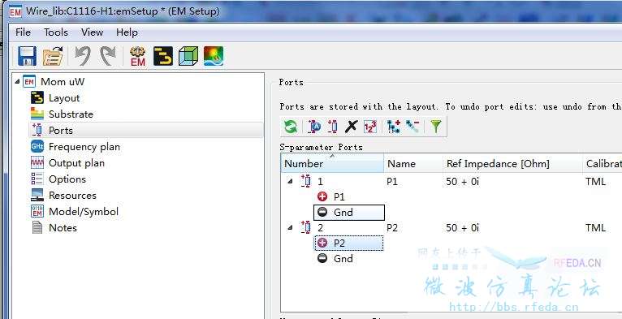
Task: Sort by the Name column header
Action: (x=413, y=164)
